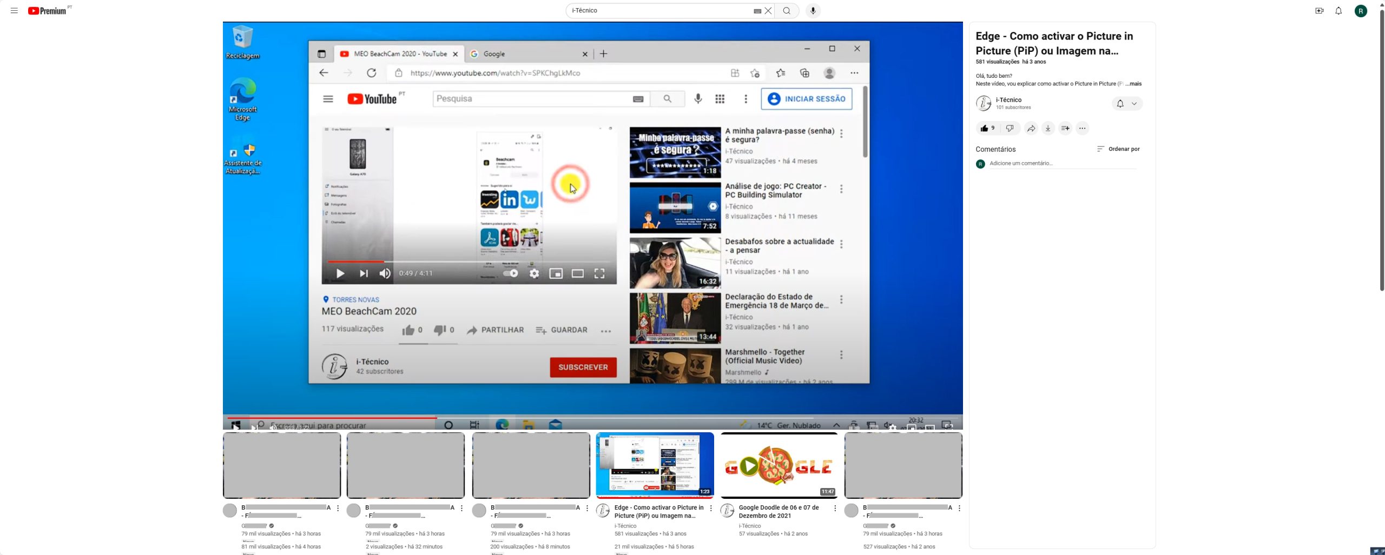
Task: Expand the description with ...mais
Action: click(1133, 84)
